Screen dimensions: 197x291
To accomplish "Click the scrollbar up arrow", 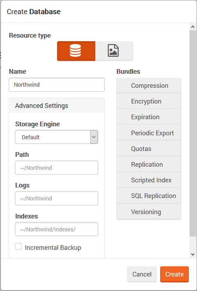I will 193,27.
